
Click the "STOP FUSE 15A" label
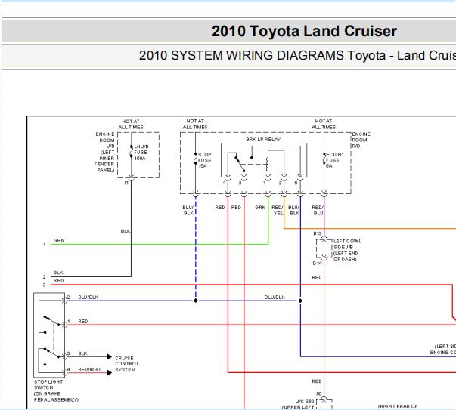(205, 160)
